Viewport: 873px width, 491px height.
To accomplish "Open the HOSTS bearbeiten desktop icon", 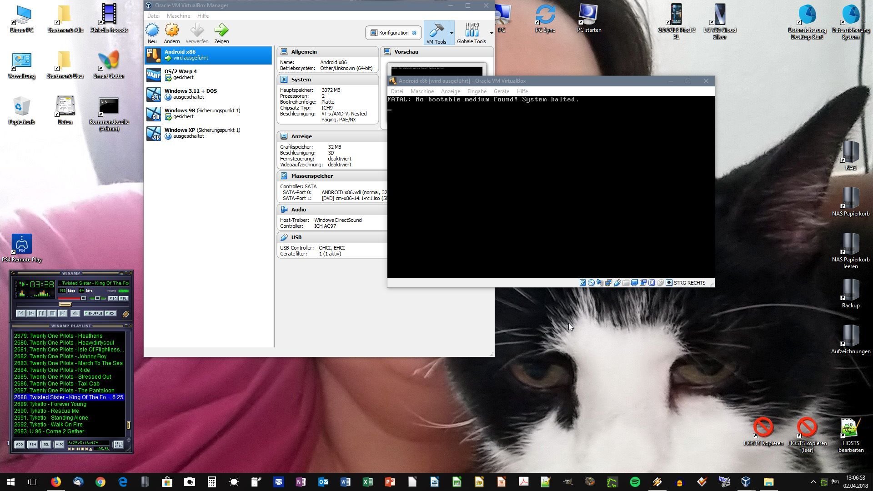I will coord(851,436).
